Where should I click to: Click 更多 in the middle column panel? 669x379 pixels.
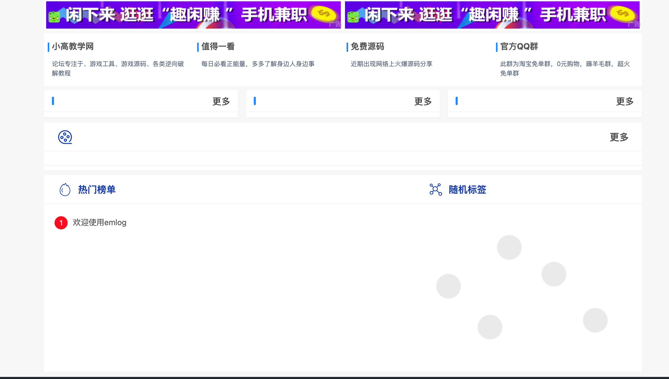[423, 101]
